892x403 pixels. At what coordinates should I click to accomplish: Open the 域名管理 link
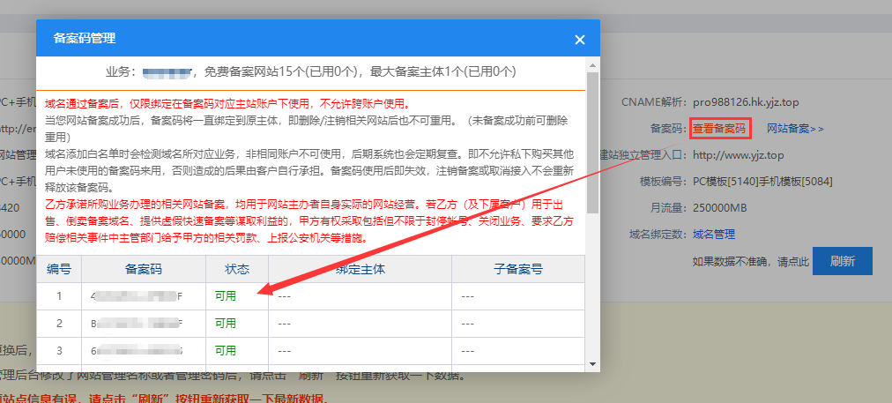(714, 234)
